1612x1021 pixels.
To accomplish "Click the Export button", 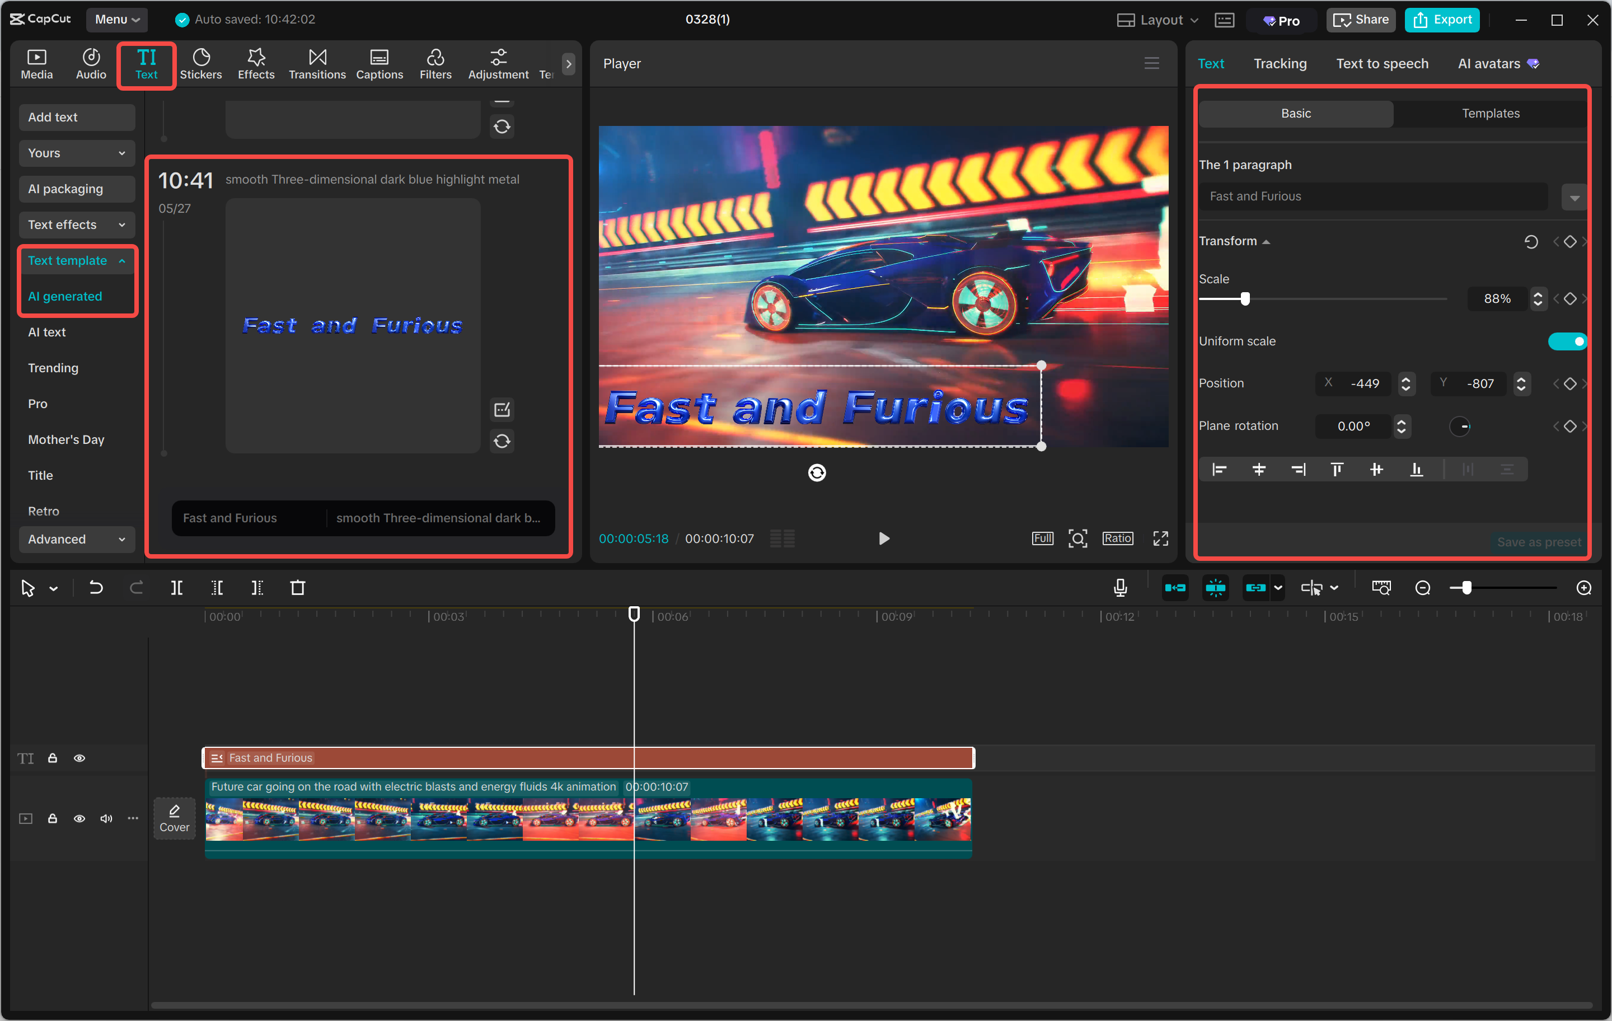I will coord(1442,20).
